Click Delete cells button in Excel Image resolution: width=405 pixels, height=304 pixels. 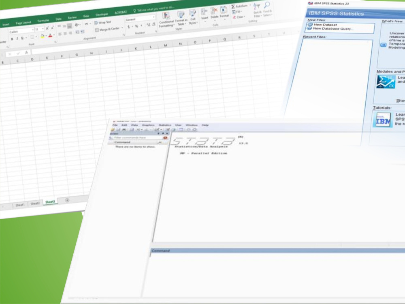tap(214, 13)
